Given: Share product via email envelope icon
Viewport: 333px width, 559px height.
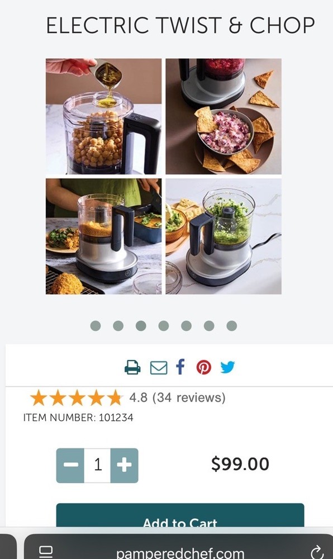Looking at the screenshot, I should tap(159, 368).
